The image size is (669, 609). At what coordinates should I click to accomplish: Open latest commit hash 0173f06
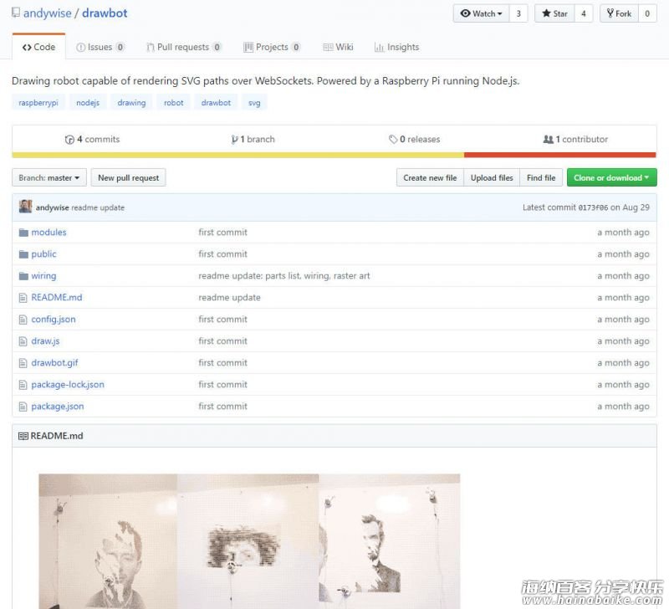click(593, 207)
